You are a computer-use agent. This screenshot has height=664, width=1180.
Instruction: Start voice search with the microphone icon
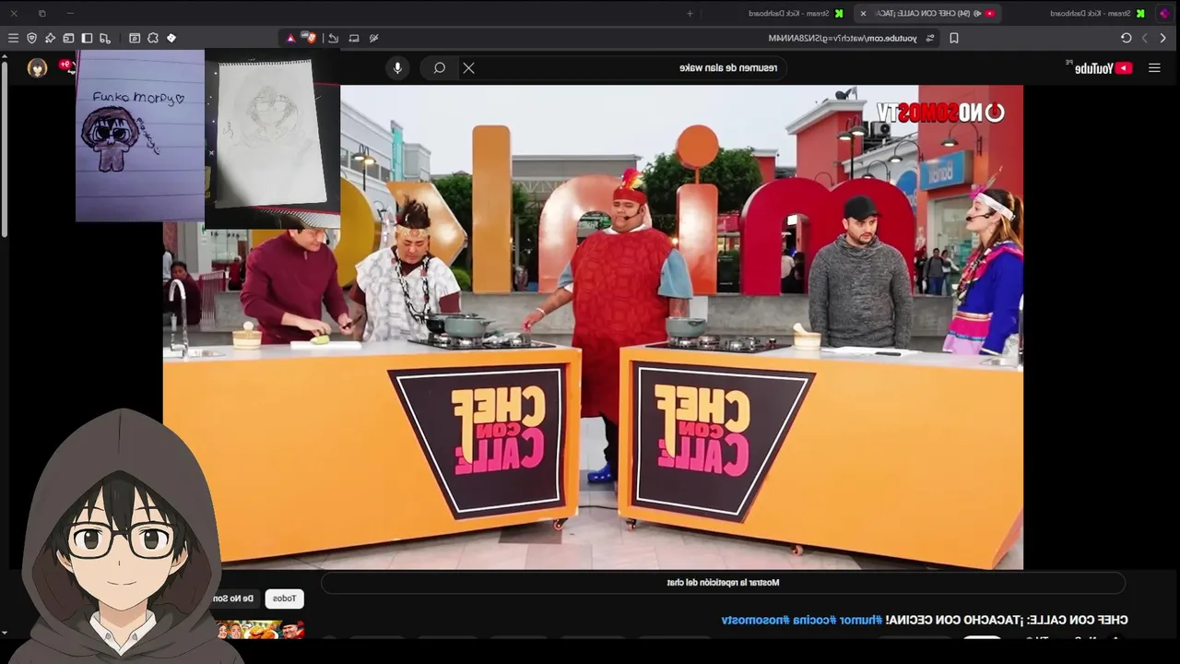point(397,67)
